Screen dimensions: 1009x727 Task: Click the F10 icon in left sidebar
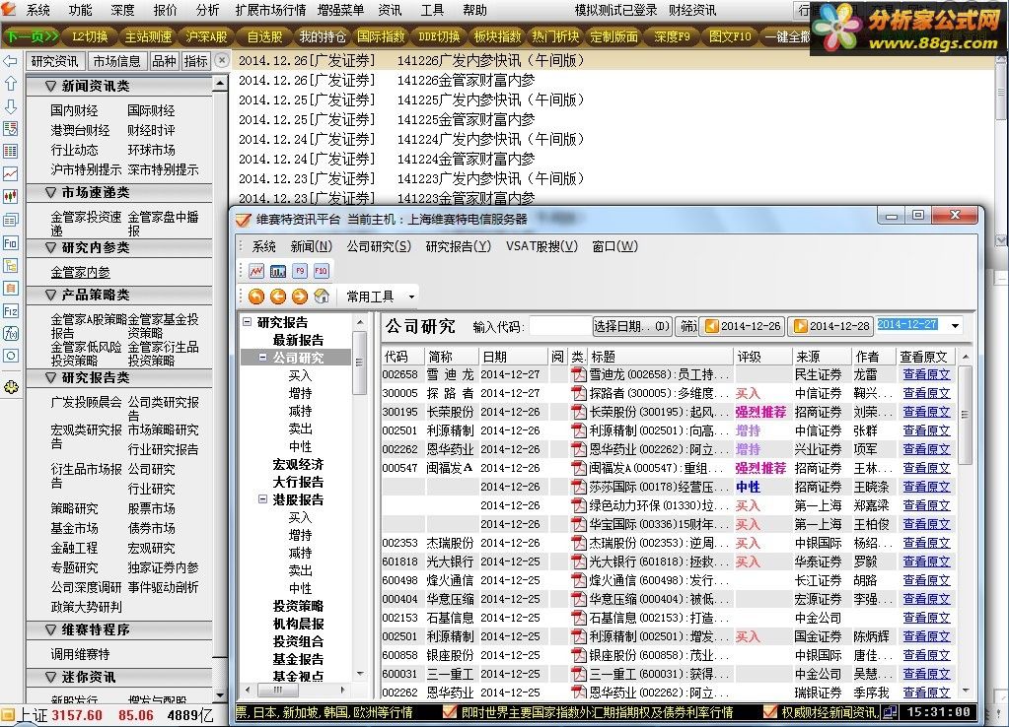[x=10, y=243]
